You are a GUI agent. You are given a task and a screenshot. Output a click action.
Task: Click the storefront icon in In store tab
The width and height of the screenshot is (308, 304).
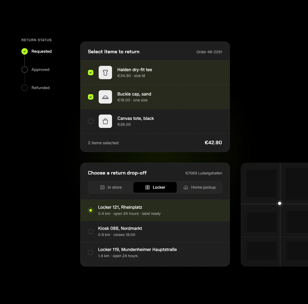102,187
